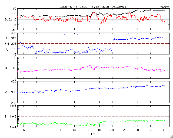The width and height of the screenshot is (173, 138).
Task: Click the '5' tick on Bt,Bz axis
Action: pos(15,14)
